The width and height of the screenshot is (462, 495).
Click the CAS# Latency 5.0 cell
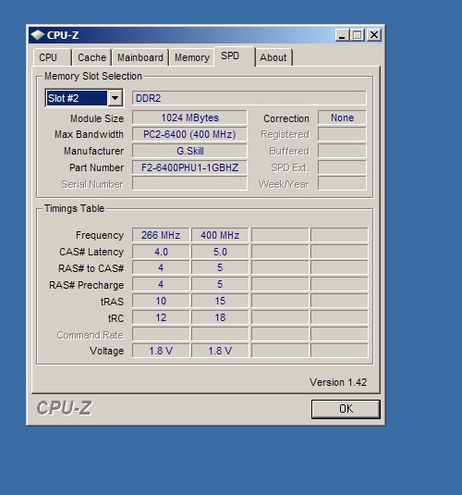pos(220,252)
